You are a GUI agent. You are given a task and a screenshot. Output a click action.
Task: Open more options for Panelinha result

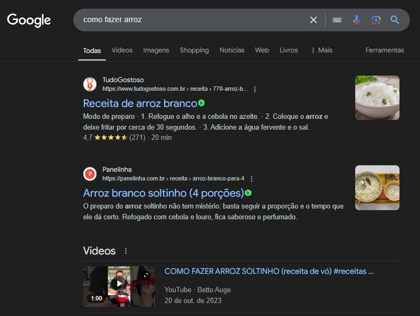point(252,179)
